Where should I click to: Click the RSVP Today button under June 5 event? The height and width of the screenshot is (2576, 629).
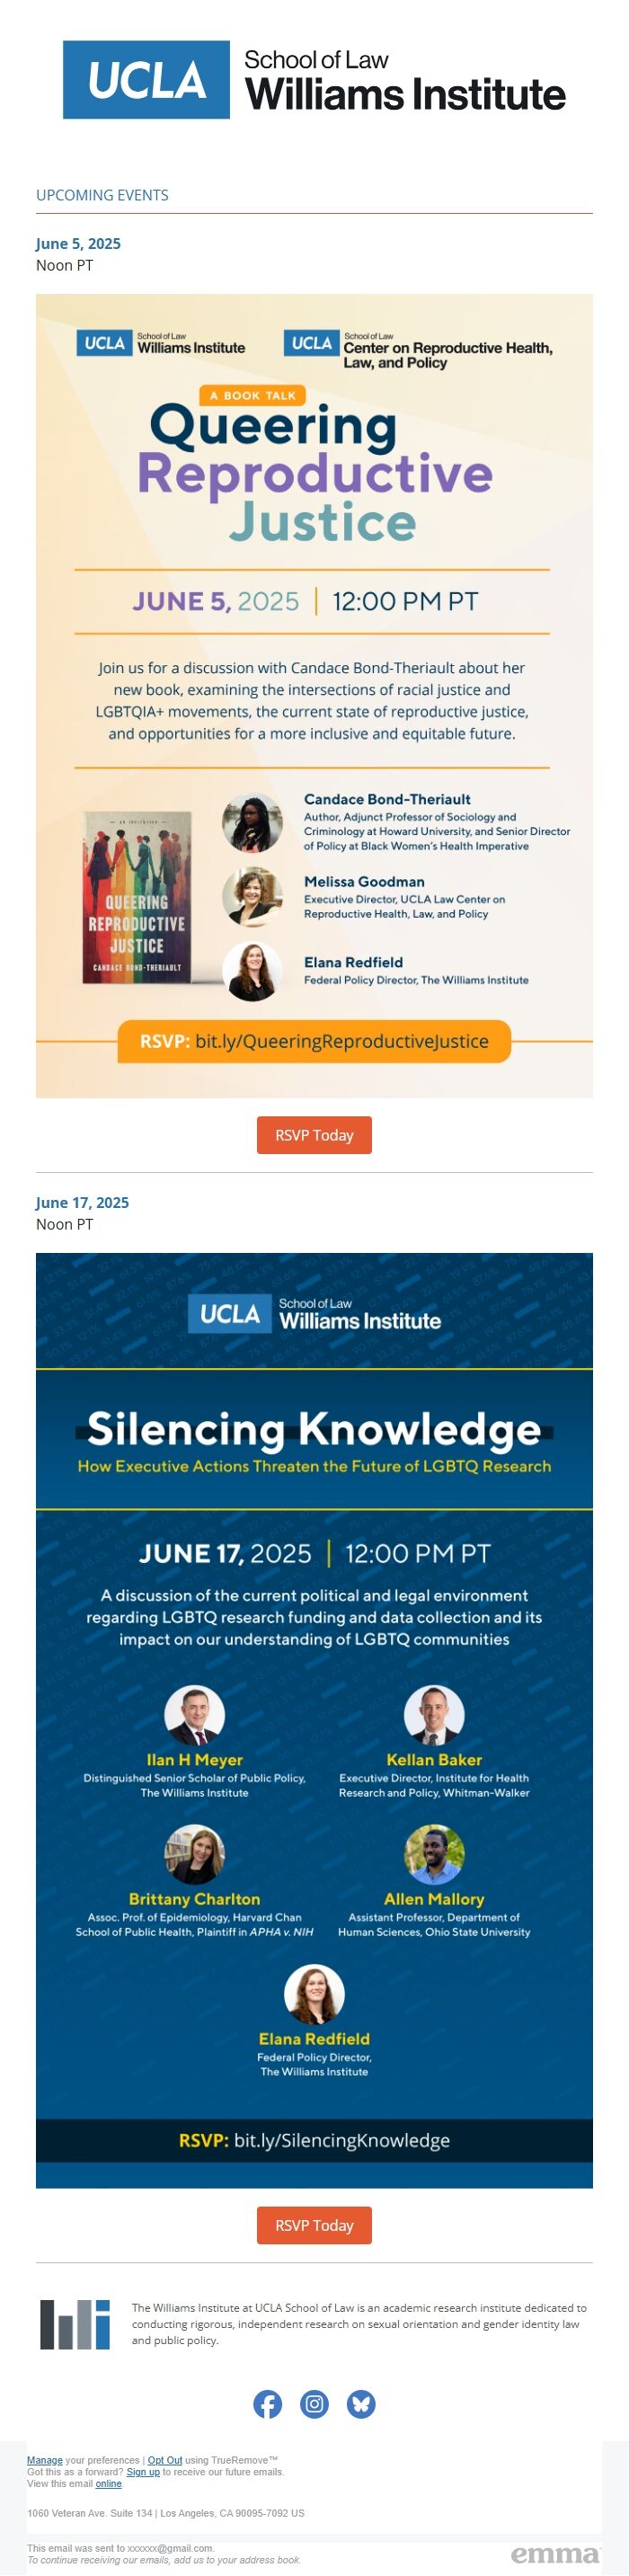click(x=314, y=1135)
